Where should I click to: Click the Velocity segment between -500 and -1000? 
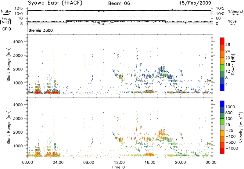pos(222,145)
